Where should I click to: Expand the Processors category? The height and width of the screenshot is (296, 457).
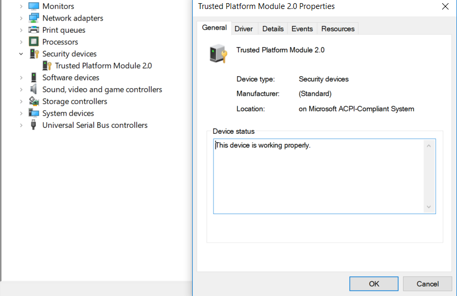(21, 42)
